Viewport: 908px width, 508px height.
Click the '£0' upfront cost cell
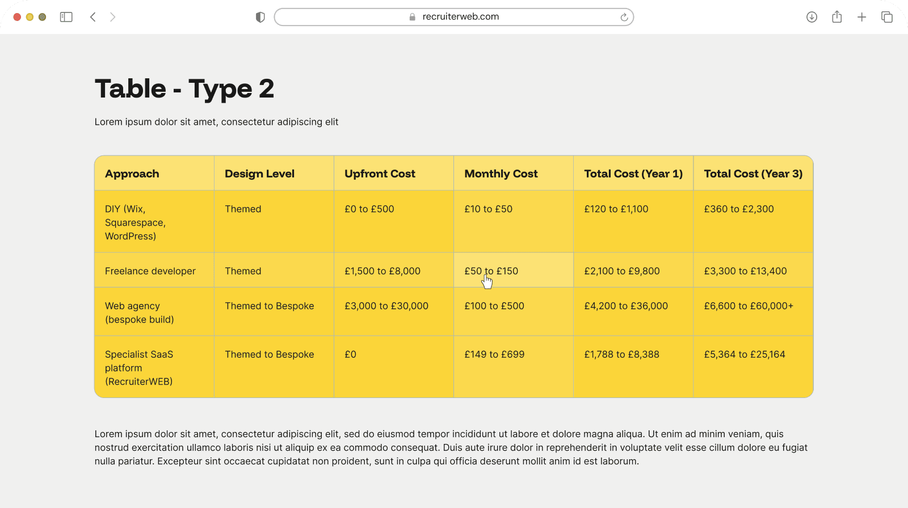[x=394, y=367]
